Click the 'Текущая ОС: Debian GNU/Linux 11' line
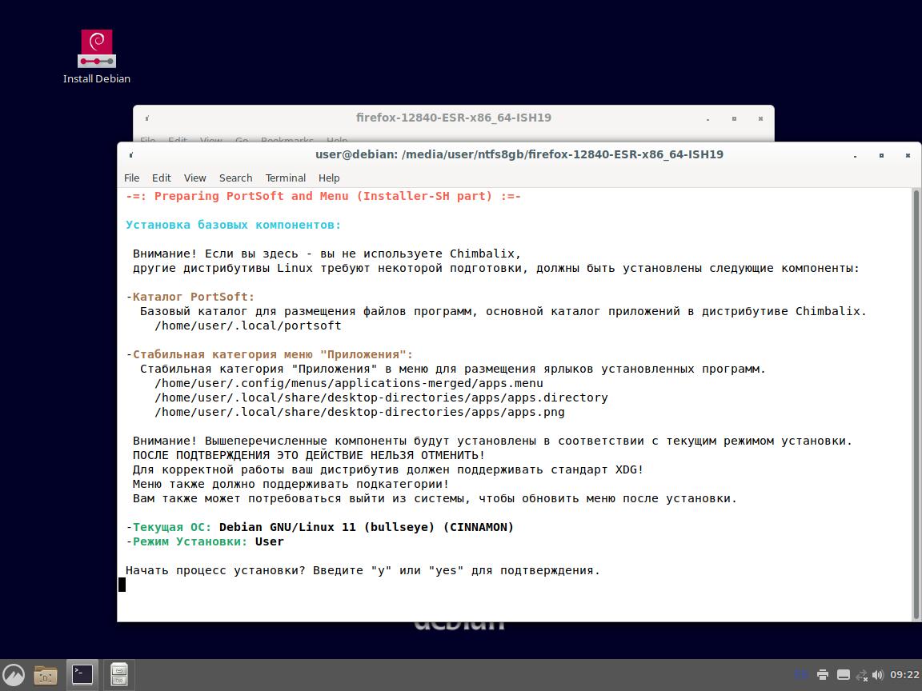This screenshot has height=691, width=922. [320, 527]
